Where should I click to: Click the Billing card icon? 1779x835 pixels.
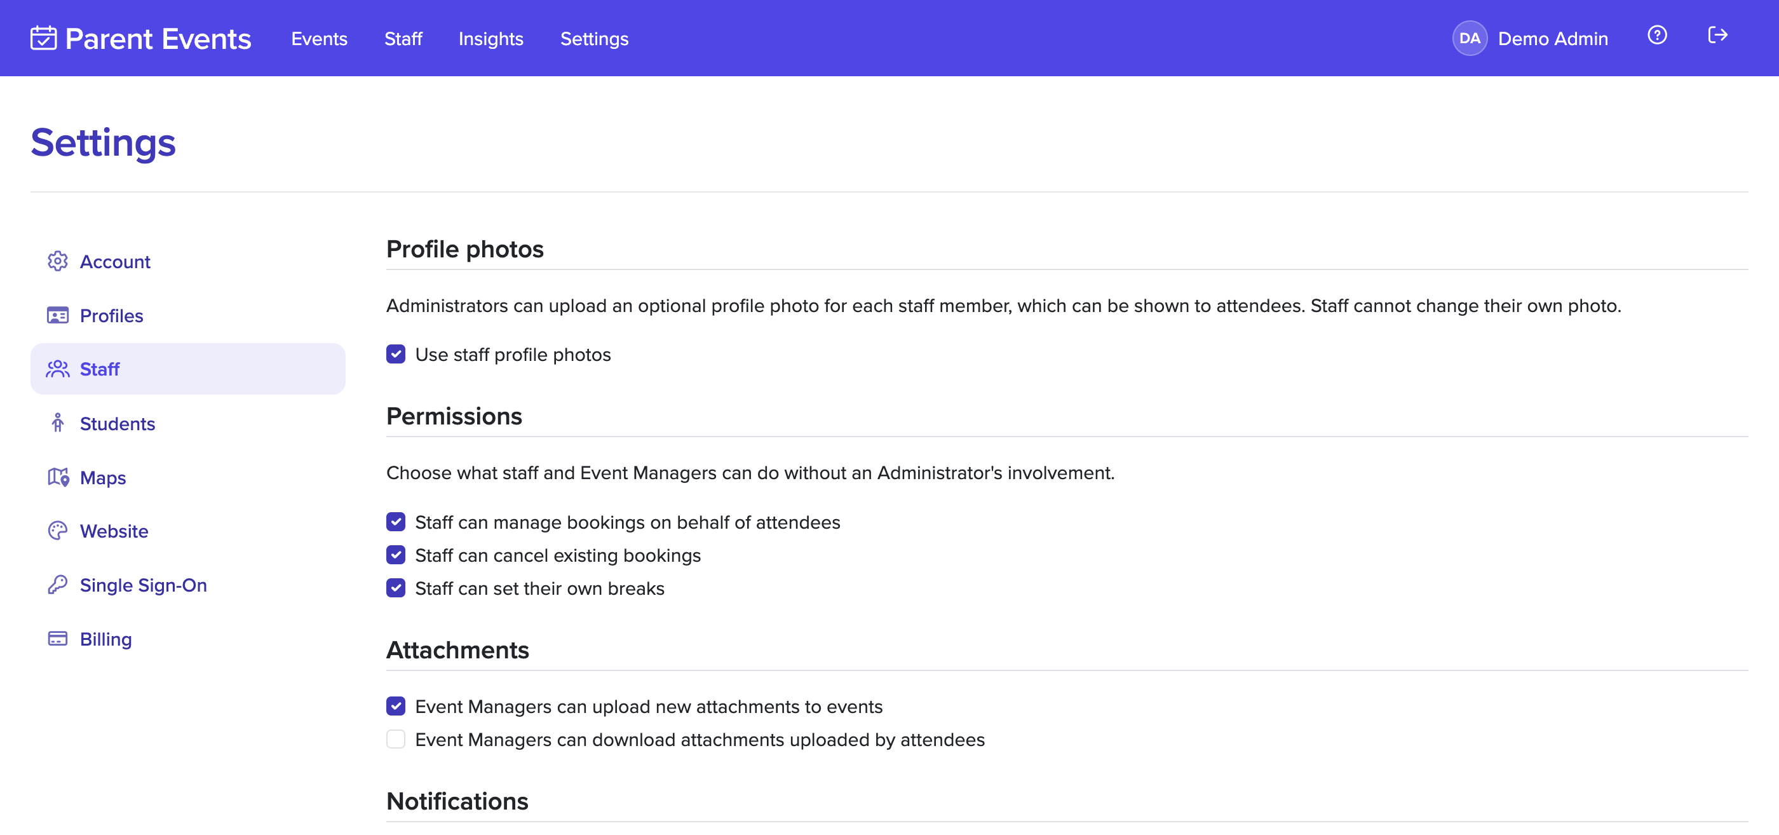[x=58, y=638]
